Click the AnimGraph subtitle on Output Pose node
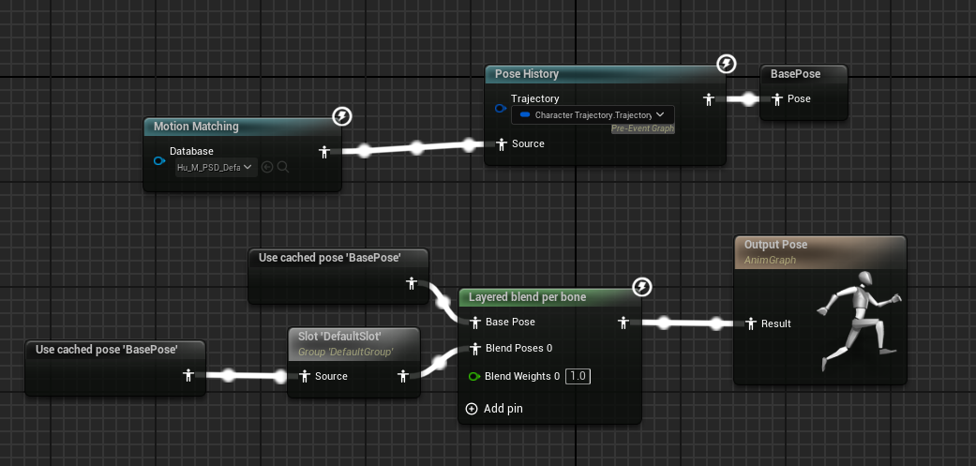This screenshot has height=466, width=976. pos(770,260)
